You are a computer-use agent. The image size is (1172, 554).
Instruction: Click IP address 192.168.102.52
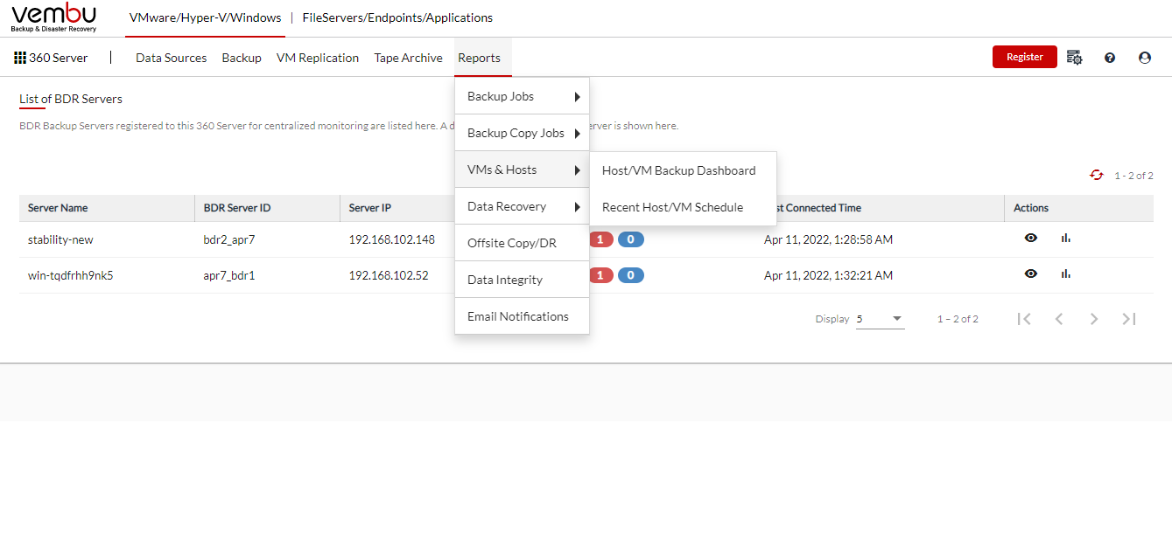tap(389, 275)
